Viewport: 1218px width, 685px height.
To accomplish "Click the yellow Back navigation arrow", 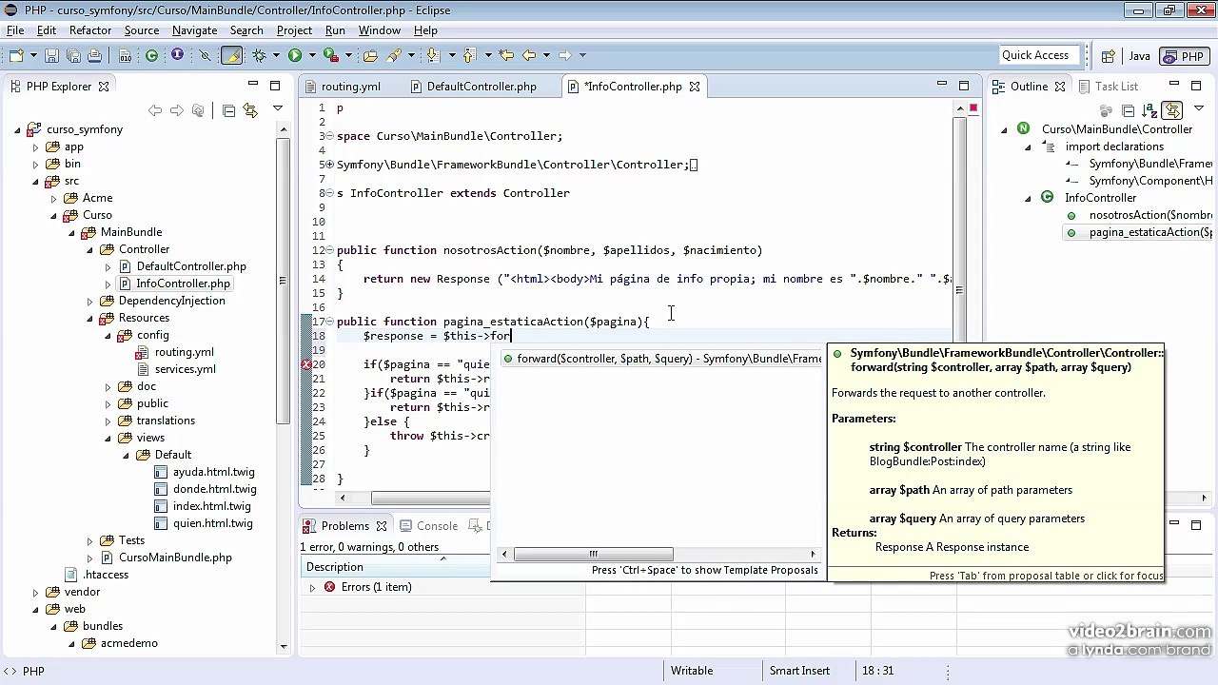I will pyautogui.click(x=529, y=55).
